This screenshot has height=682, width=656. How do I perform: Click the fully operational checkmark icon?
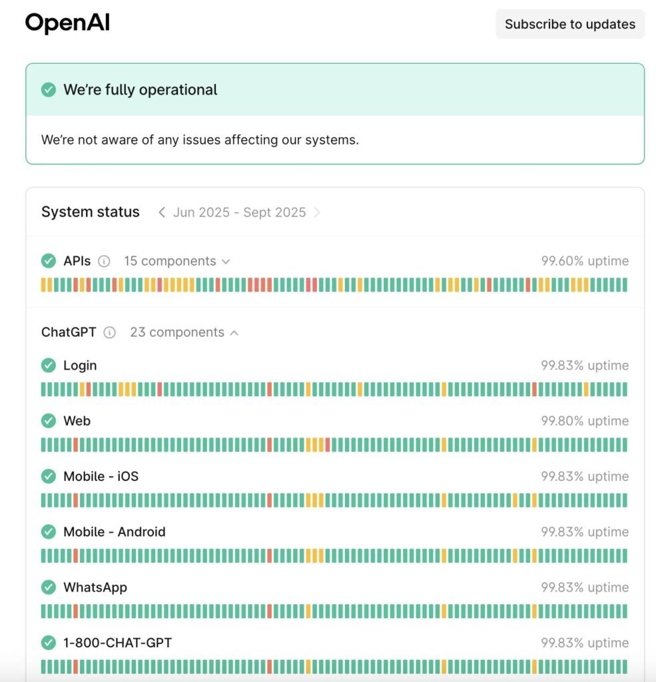tap(49, 90)
